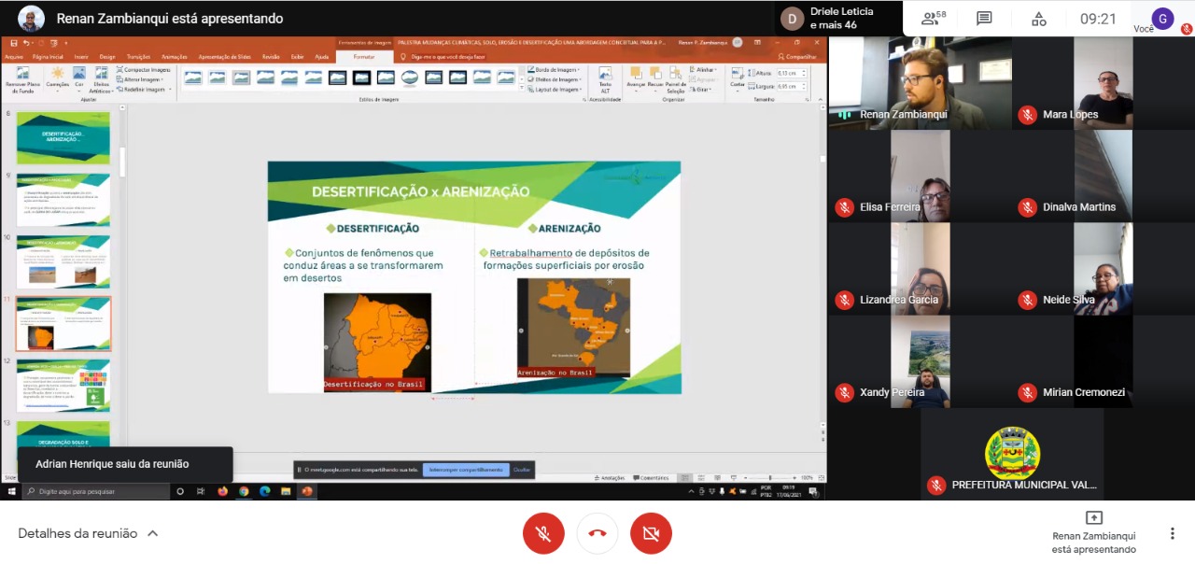Screen dimensions: 1195x564
Task: Open Driele Leticia e mais 46 list
Action: [x=828, y=18]
